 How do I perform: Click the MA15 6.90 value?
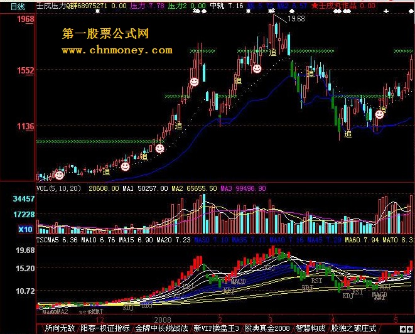point(136,240)
